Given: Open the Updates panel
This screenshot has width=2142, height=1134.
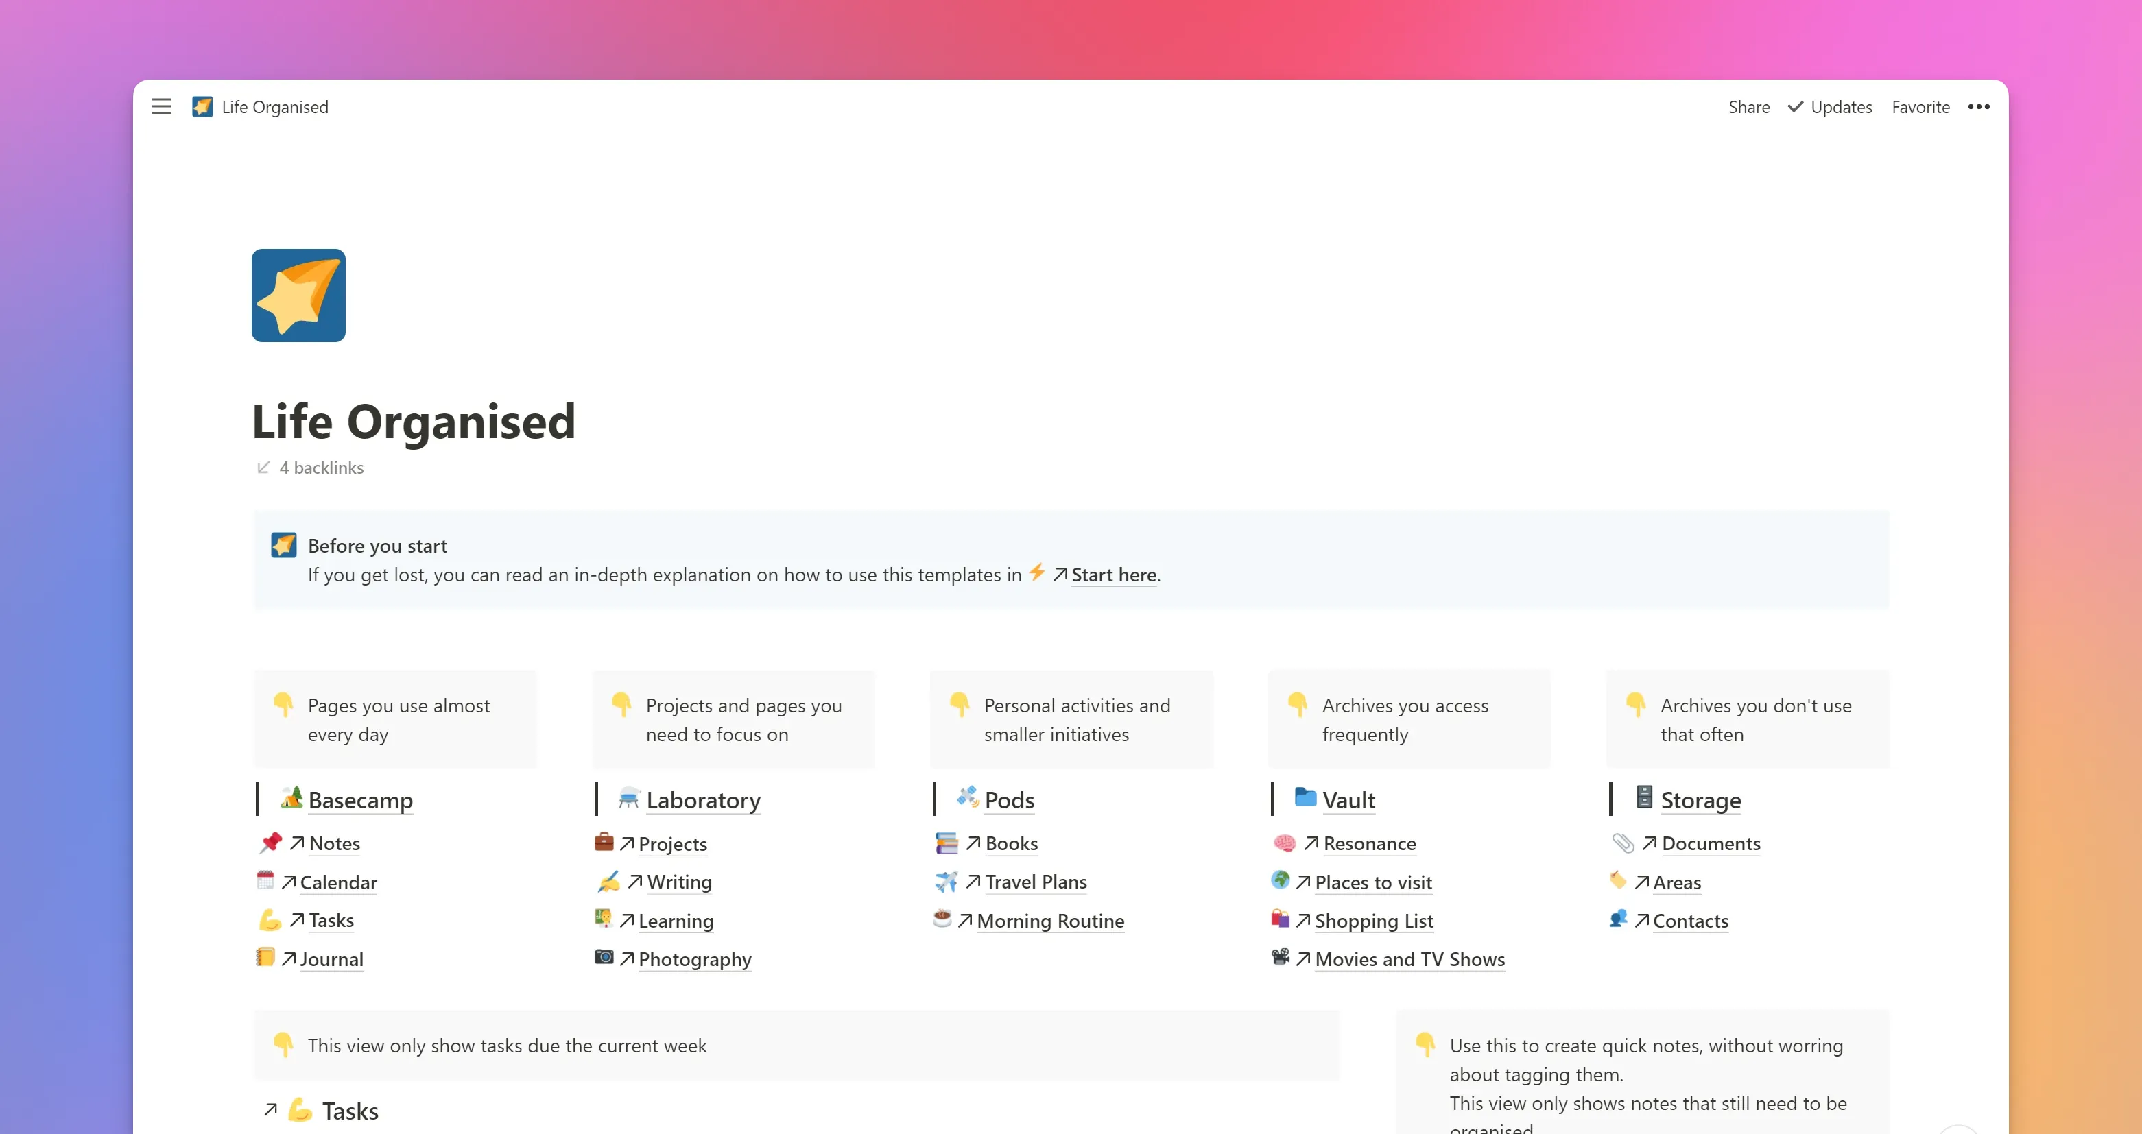Looking at the screenshot, I should pos(1829,106).
